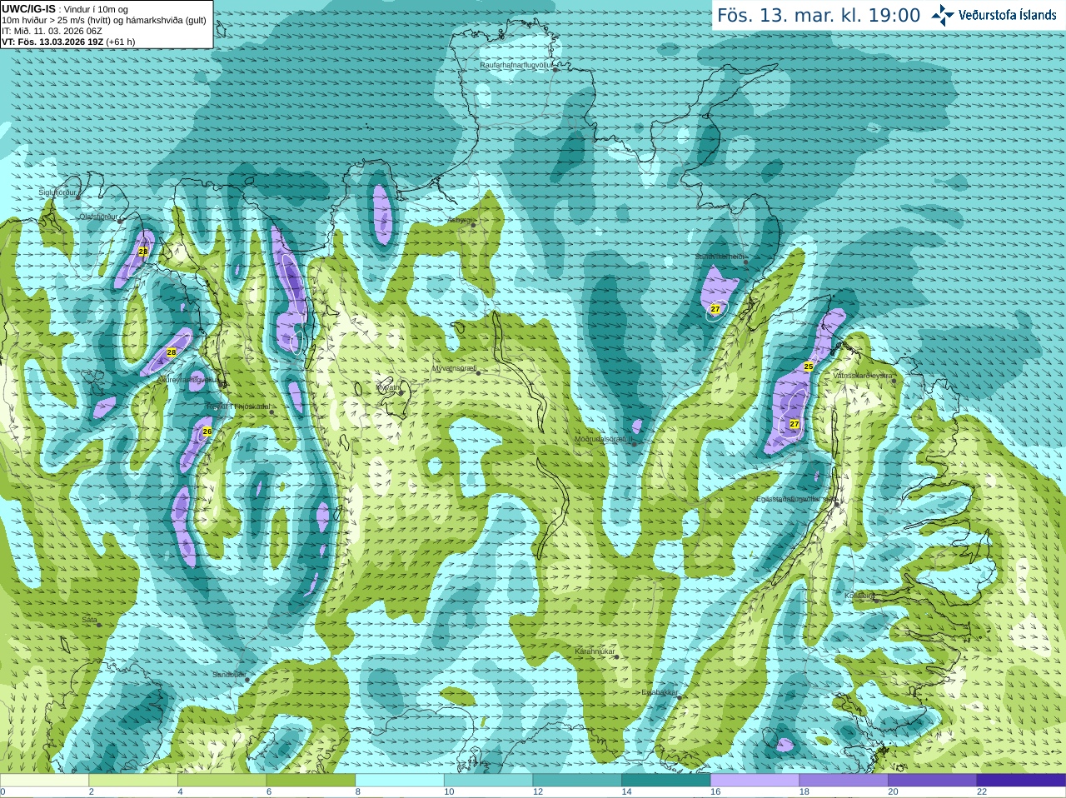Screen dimensions: 1066x798
Task: Click the 18–20 m/s legend swatch
Action: [x=844, y=780]
